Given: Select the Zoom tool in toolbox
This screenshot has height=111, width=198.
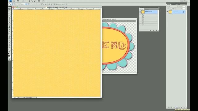Looking at the screenshot, I should pyautogui.click(x=10, y=52).
